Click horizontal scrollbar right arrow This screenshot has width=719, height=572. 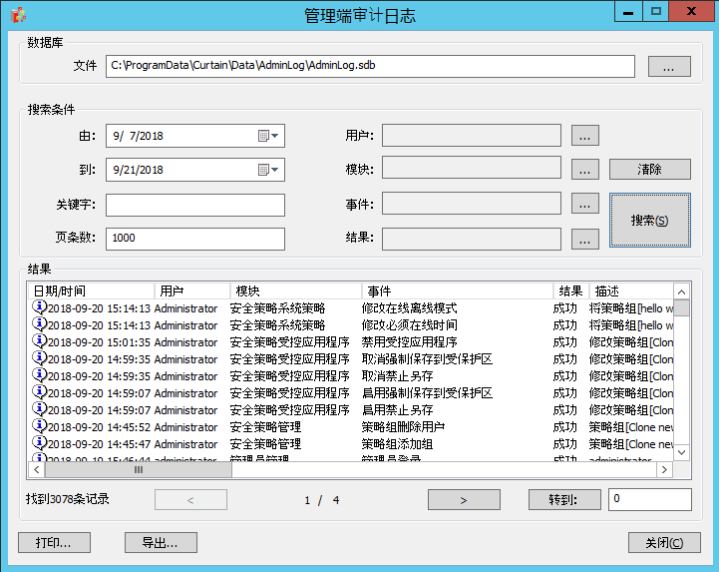pos(664,469)
